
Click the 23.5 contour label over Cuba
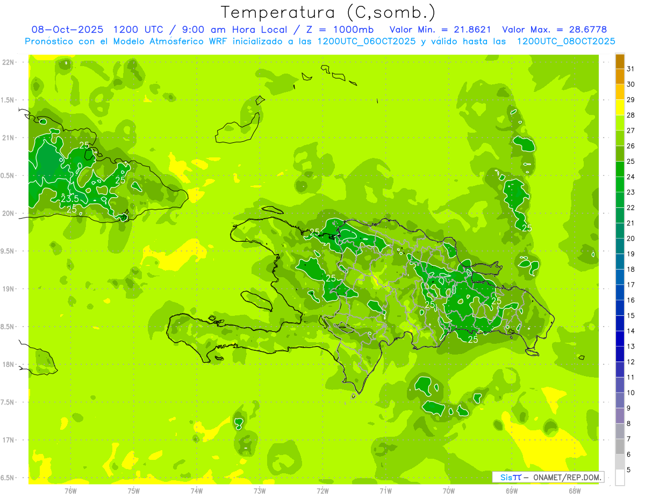pyautogui.click(x=70, y=198)
